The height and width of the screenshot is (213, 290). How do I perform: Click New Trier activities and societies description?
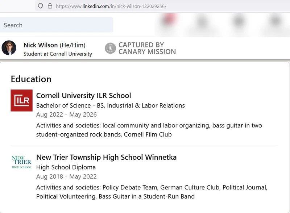152,192
